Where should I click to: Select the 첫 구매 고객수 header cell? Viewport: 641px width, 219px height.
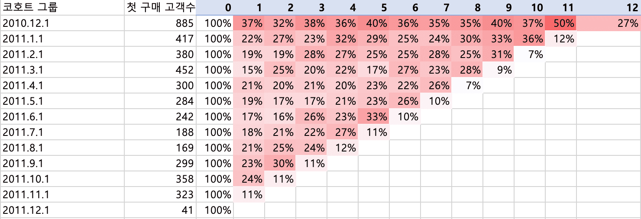pyautogui.click(x=160, y=7)
